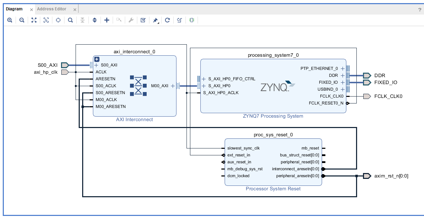Select the ext_reset_in pin

click(239, 155)
